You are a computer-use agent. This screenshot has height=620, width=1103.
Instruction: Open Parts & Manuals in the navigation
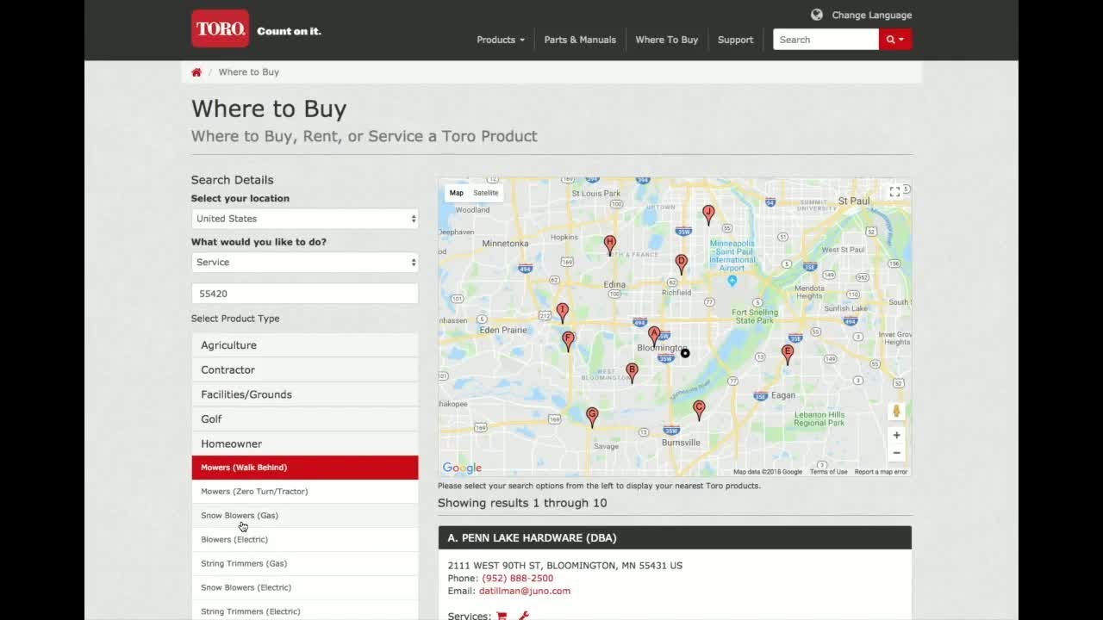580,40
